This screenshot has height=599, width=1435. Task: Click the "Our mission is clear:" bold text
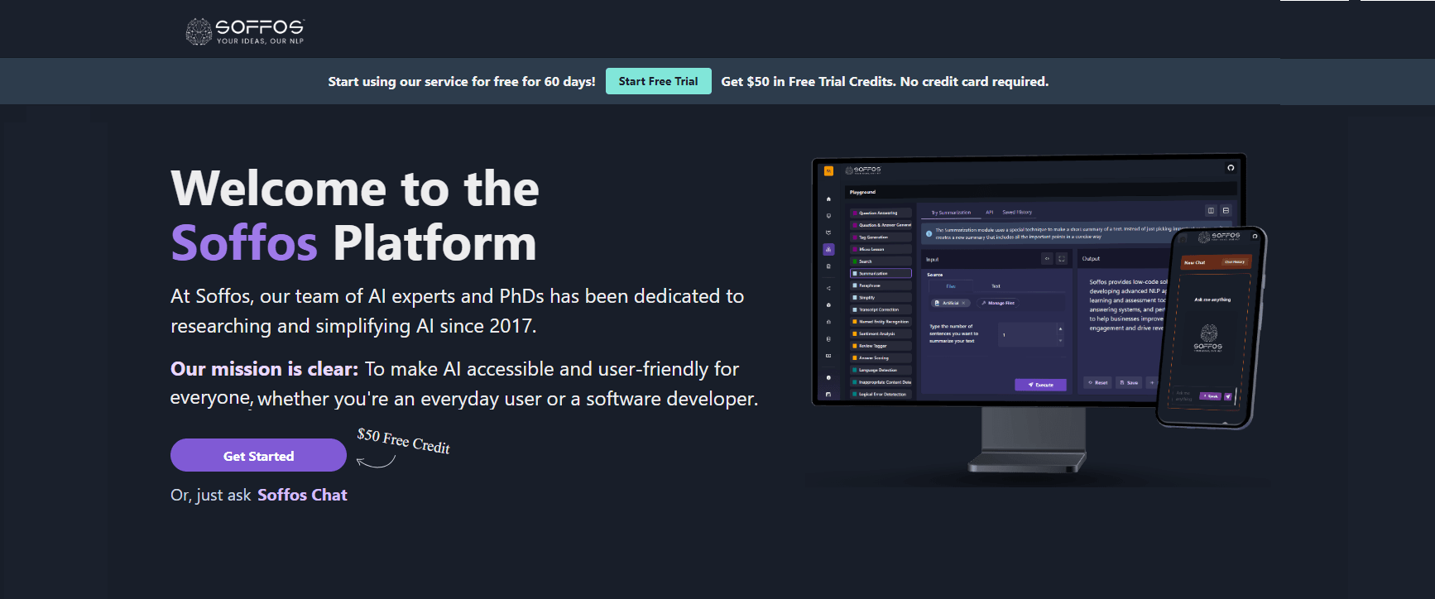pyautogui.click(x=265, y=369)
